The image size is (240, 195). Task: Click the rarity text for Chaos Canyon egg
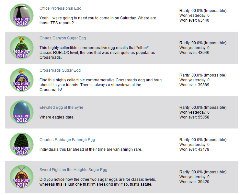pos(203,43)
